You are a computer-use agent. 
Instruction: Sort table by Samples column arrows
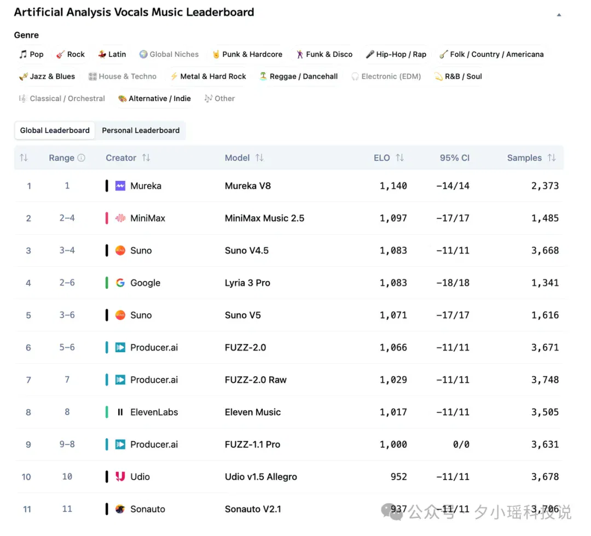pos(552,158)
